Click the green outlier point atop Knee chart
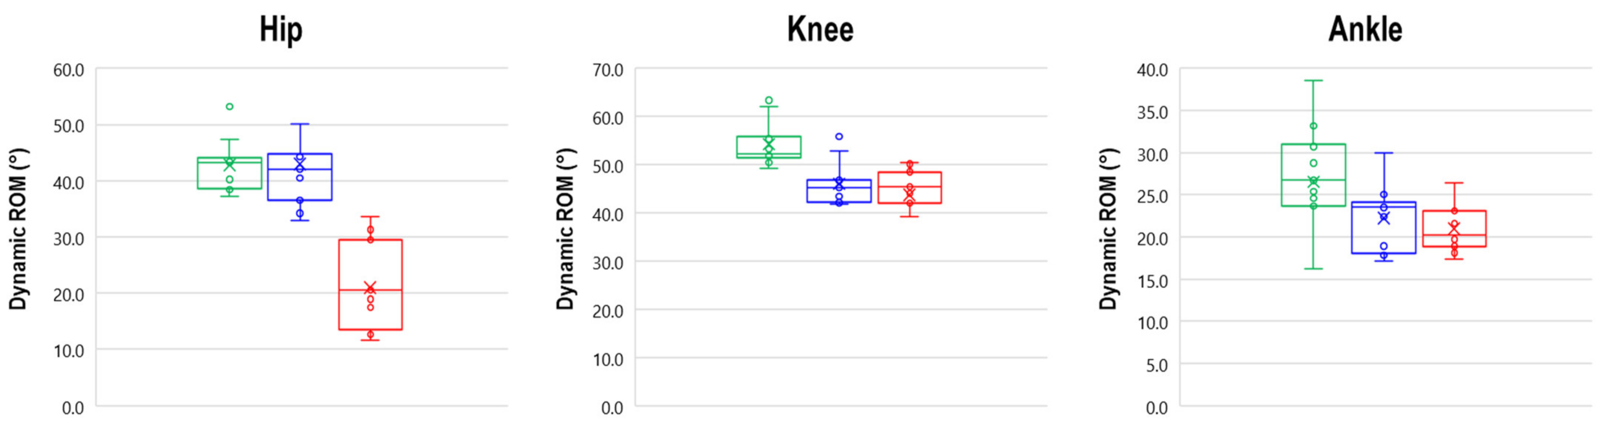Viewport: 1614px width, 434px height. (769, 100)
